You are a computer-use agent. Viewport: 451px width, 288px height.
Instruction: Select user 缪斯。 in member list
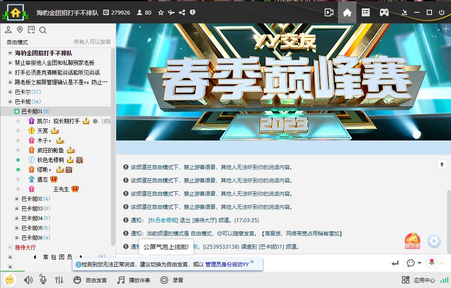click(44, 170)
